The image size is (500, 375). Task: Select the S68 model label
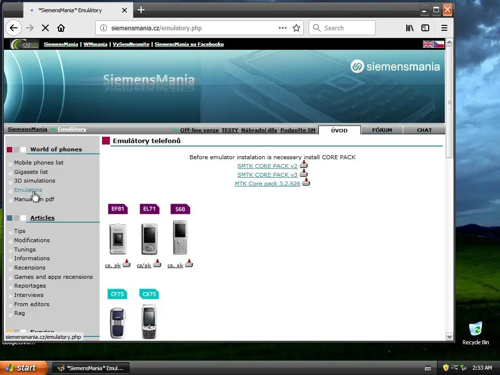click(x=180, y=209)
